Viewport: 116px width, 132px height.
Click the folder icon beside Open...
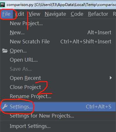5,51
